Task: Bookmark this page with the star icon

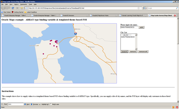Action: pos(138,8)
